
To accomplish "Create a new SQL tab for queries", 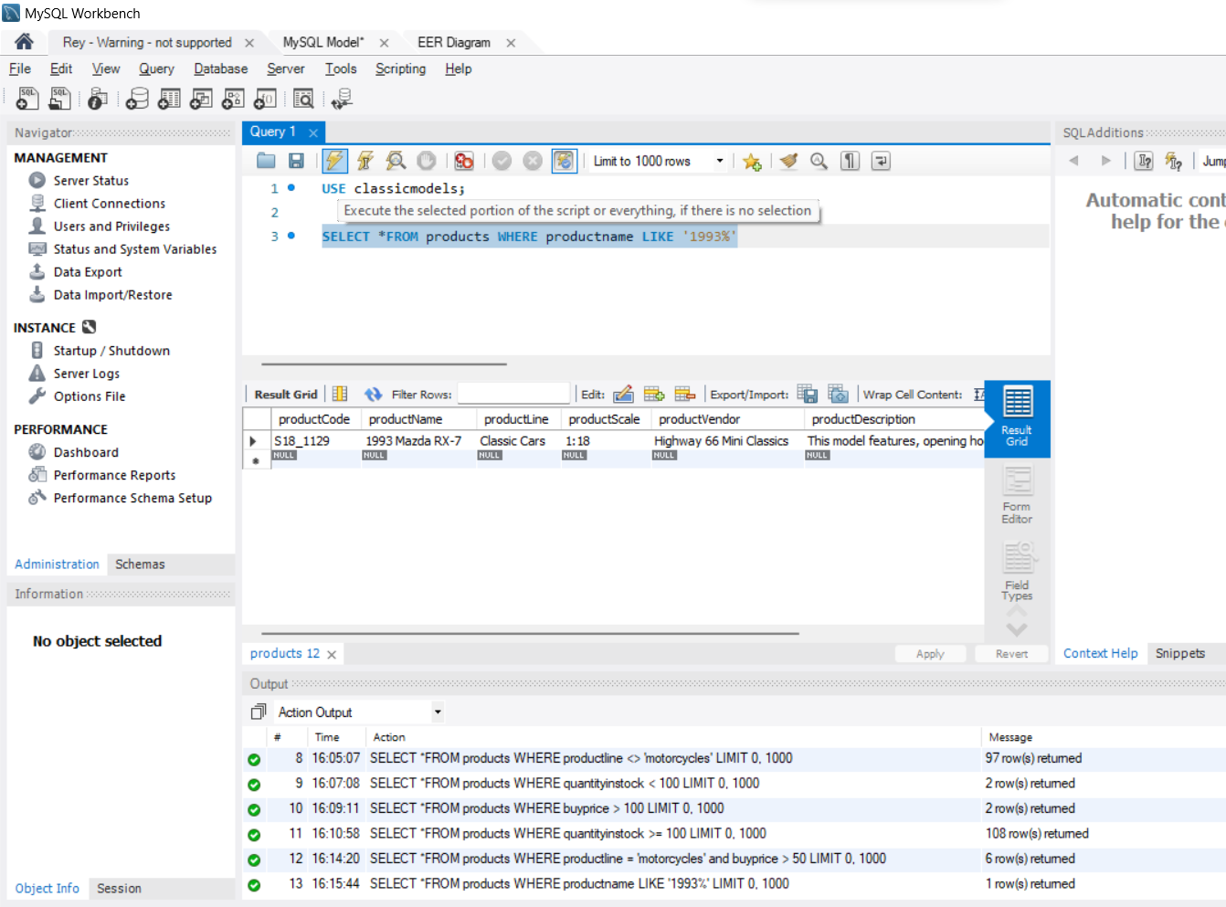I will coord(27,99).
